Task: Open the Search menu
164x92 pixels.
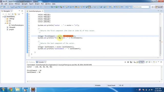Action: click(31, 4)
